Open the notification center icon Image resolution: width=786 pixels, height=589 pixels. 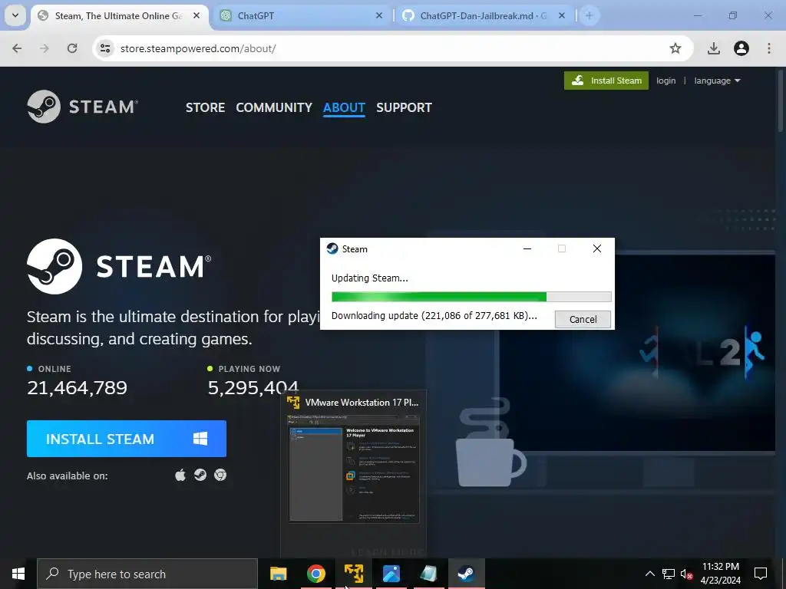[x=761, y=574]
